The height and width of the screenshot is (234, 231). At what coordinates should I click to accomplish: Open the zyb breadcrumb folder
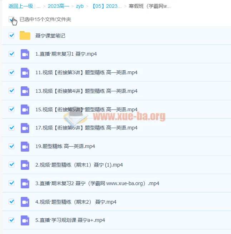point(80,6)
